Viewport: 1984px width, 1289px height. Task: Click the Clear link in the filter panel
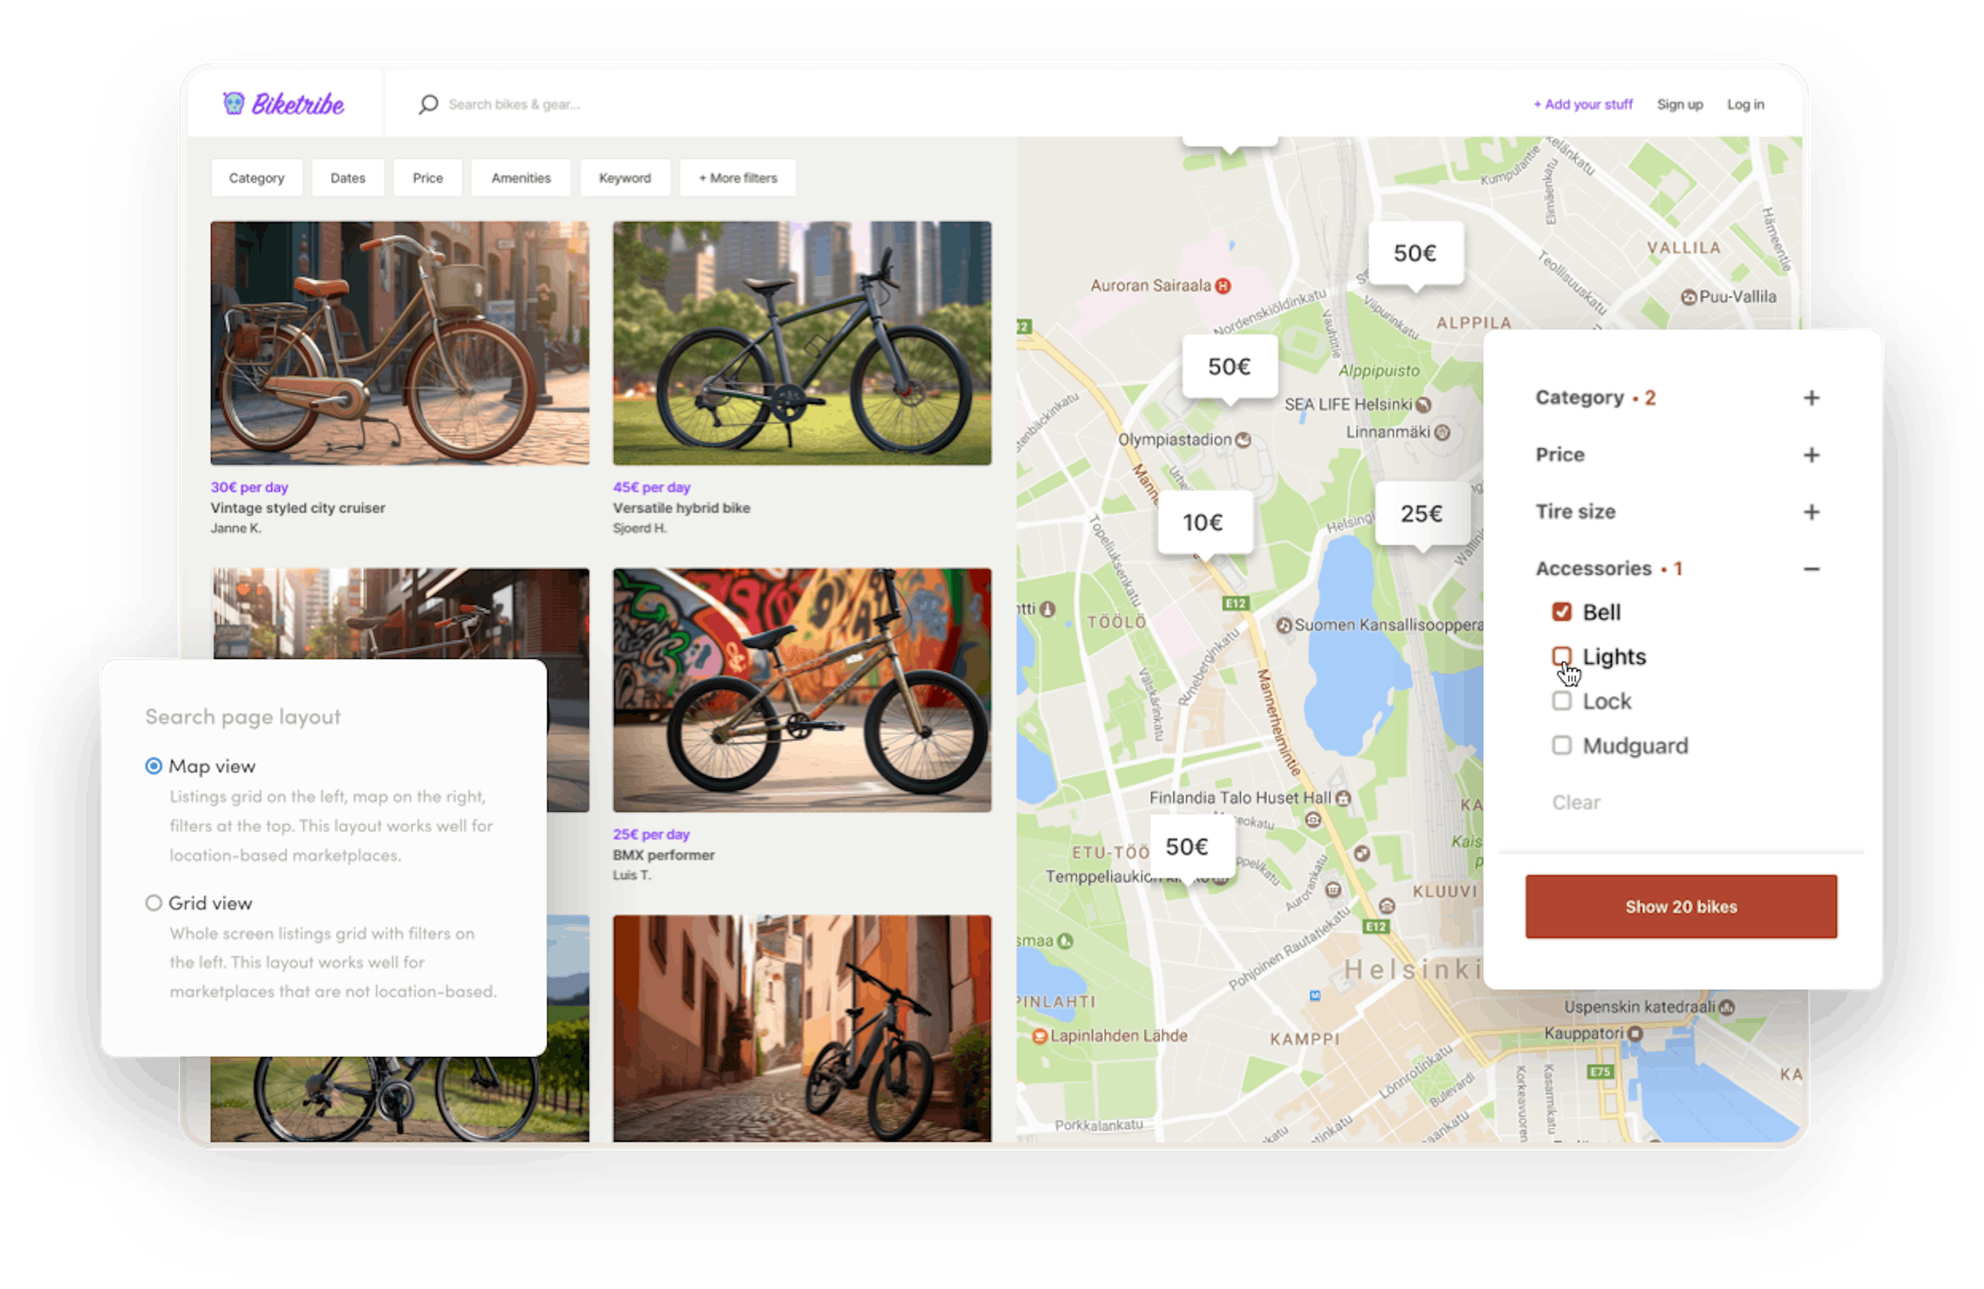(1576, 802)
